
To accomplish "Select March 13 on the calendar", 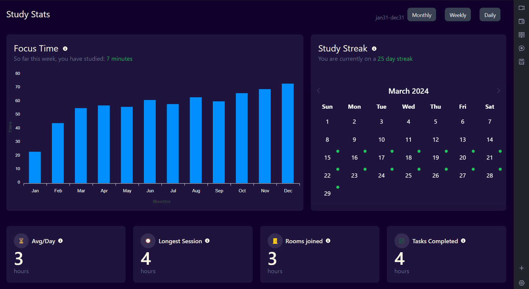I will coord(463,140).
